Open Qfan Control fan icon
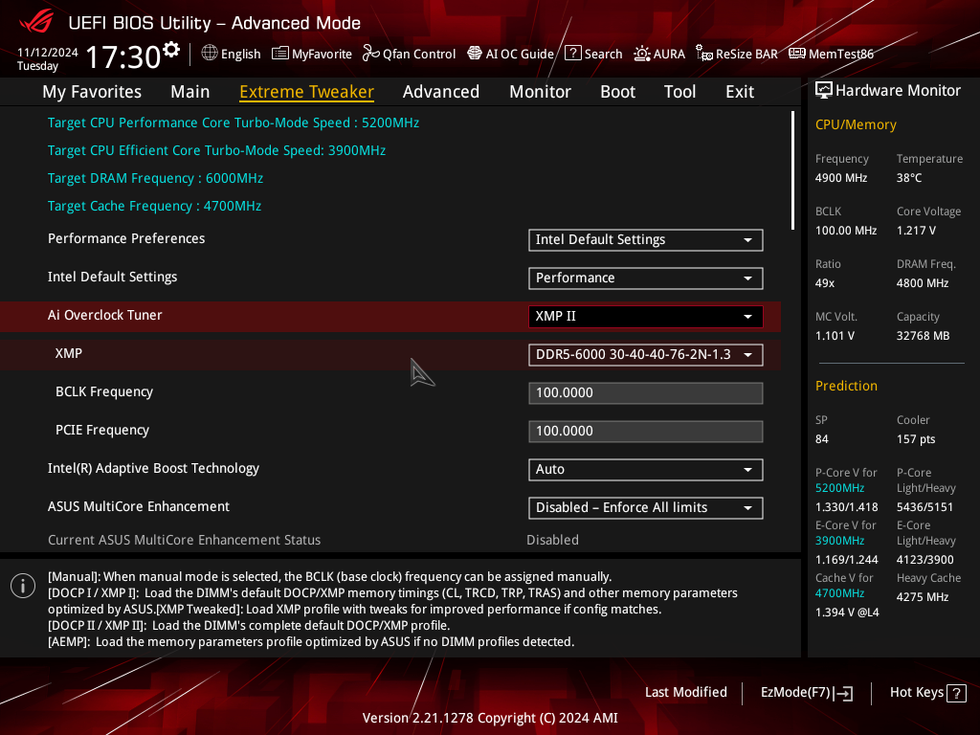This screenshot has width=980, height=735. coord(371,54)
